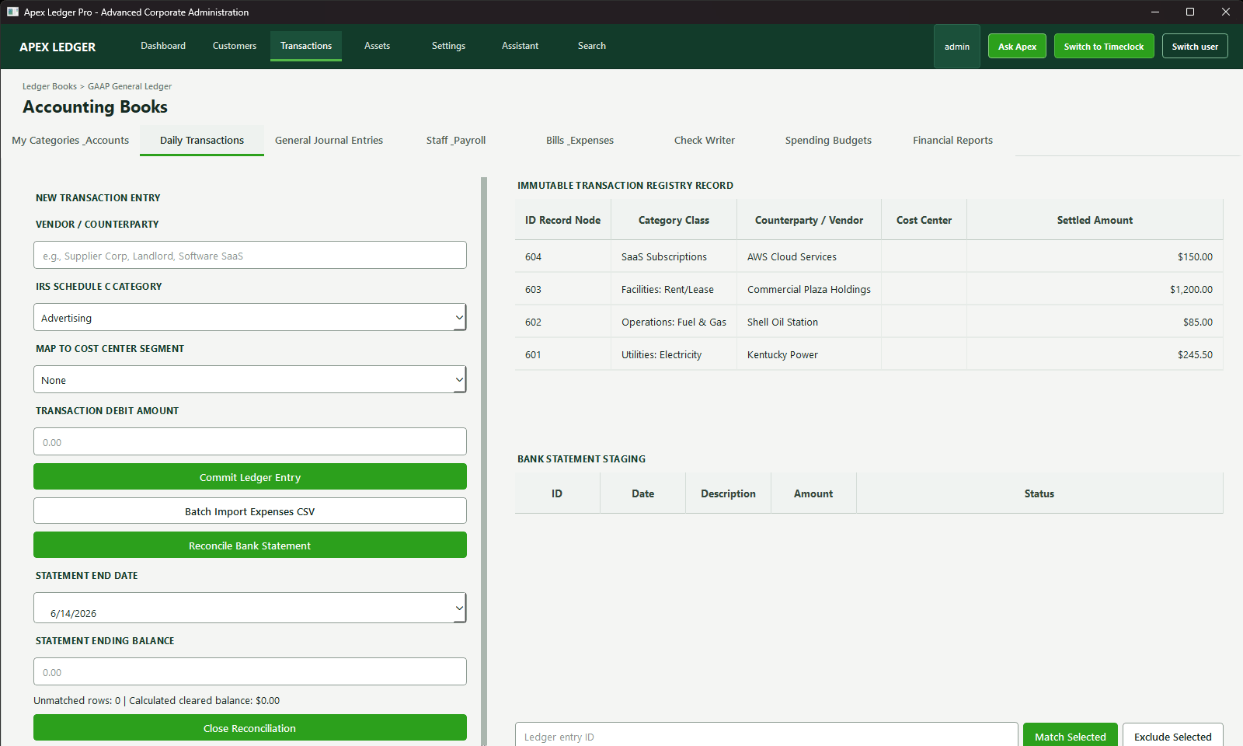The width and height of the screenshot is (1243, 746).
Task: Click the $245.50 settled amount
Action: (x=1195, y=354)
